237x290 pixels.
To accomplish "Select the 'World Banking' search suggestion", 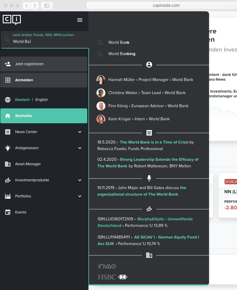I will pos(122,54).
